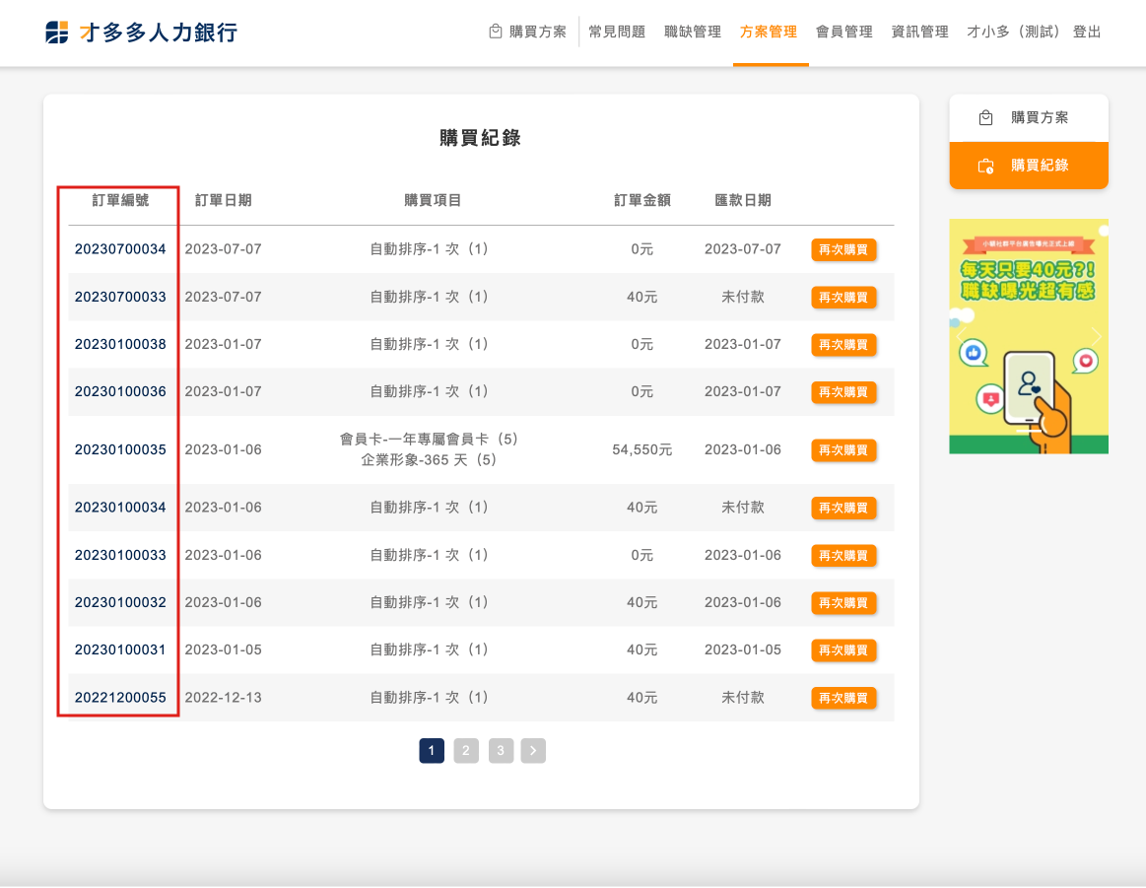Open order number 20230700034

click(x=120, y=249)
